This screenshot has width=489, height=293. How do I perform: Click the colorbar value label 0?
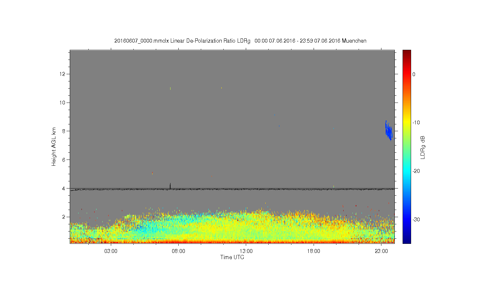(x=414, y=74)
